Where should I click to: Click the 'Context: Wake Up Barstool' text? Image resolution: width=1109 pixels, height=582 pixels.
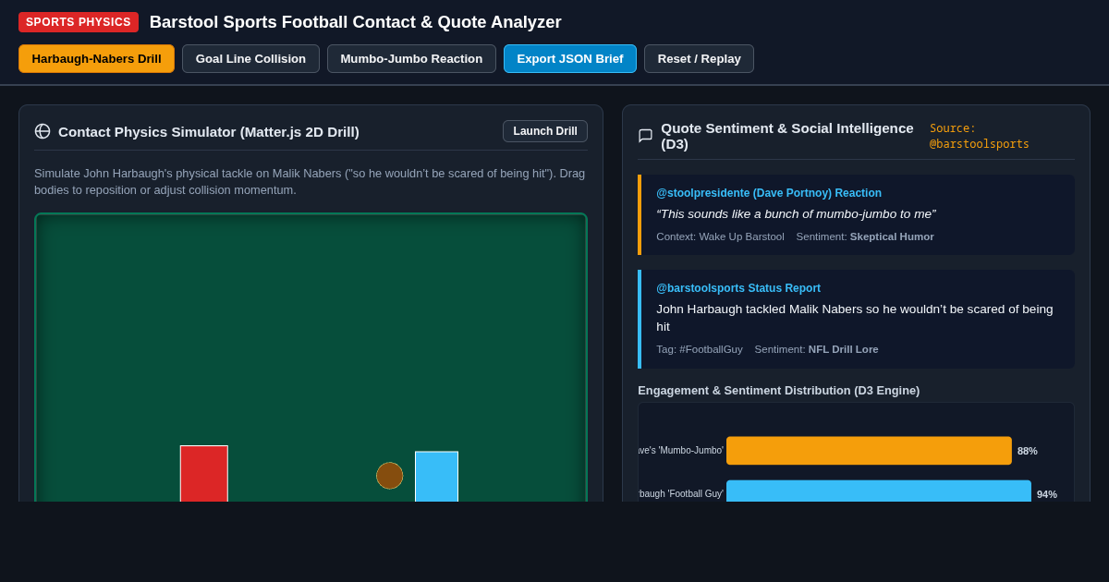click(x=720, y=236)
